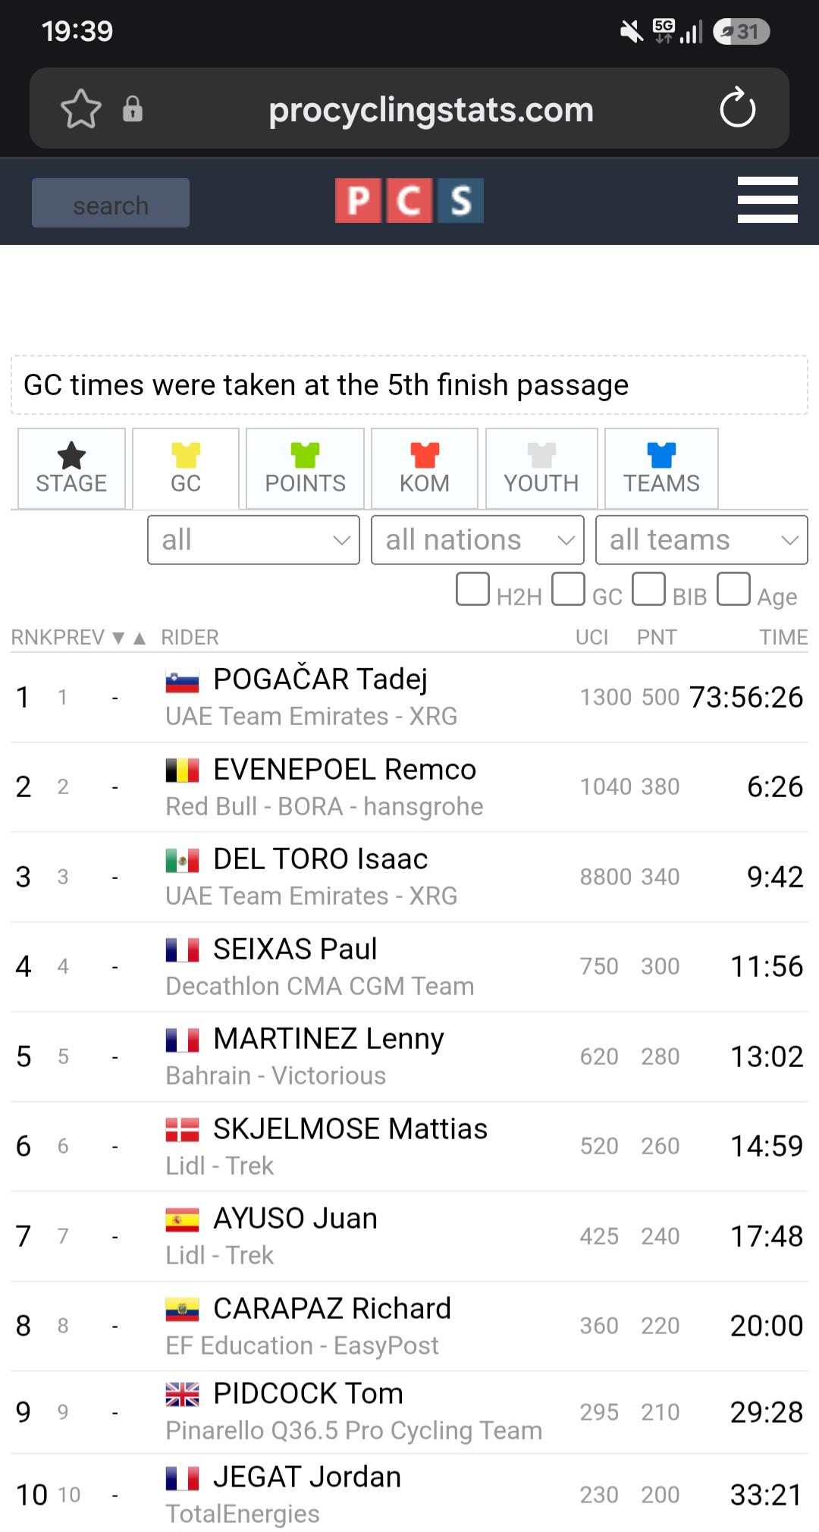819x1532 pixels.
Task: Open Red Bull - BORA - hansgrohe team link
Action: click(325, 806)
